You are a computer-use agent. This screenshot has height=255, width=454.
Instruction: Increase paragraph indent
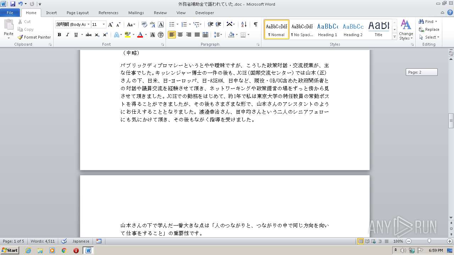point(218,24)
